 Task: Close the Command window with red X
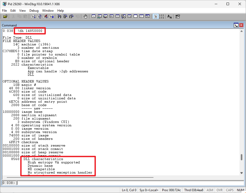241,25
